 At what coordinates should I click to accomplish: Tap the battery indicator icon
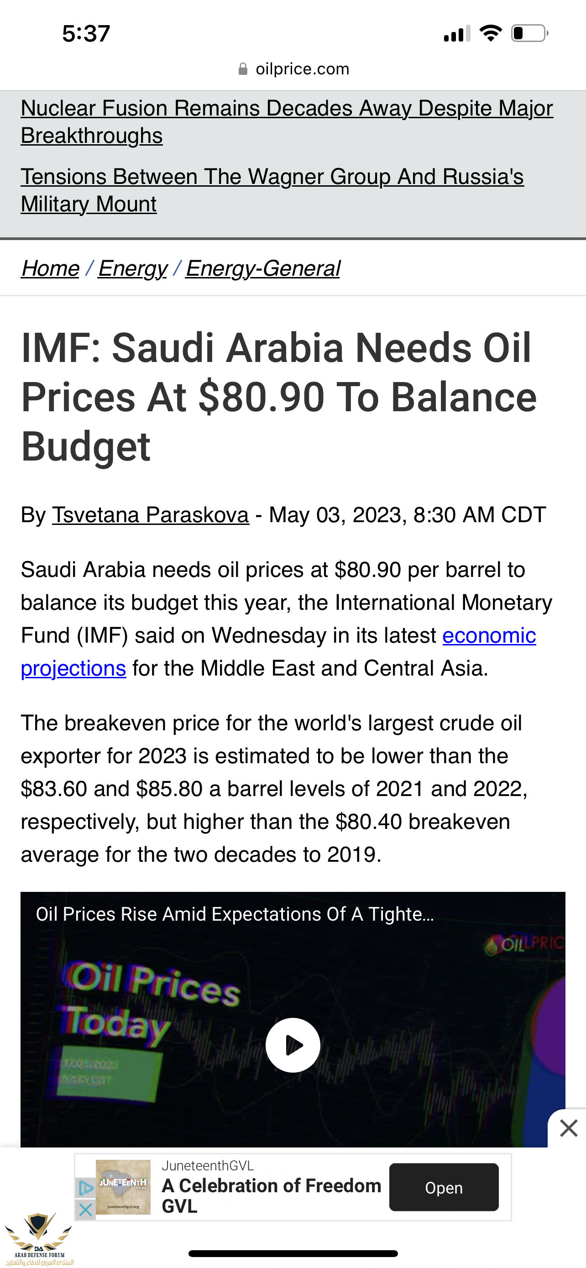click(x=529, y=33)
